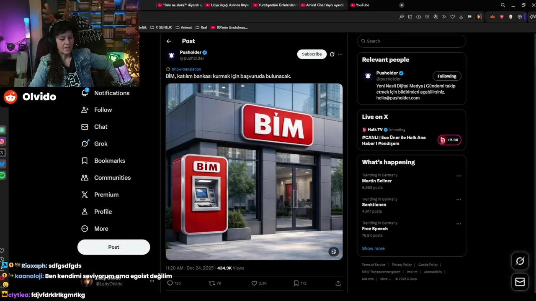Image resolution: width=536 pixels, height=301 pixels.
Task: Click the repost icon with 79 reposts
Action: pyautogui.click(x=212, y=283)
